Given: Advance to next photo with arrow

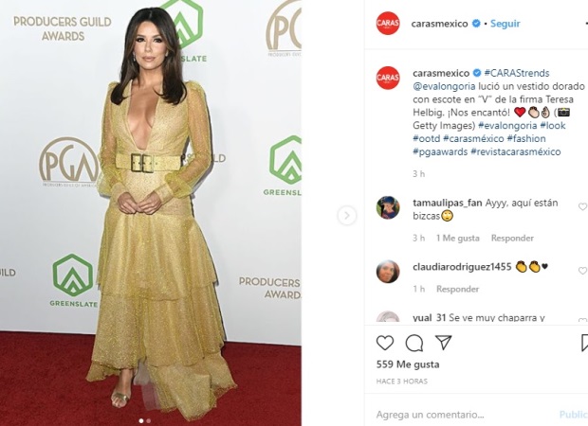Looking at the screenshot, I should [x=347, y=216].
